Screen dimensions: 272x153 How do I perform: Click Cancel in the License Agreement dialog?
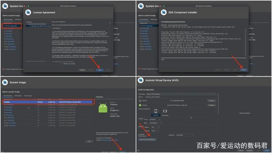point(82,70)
